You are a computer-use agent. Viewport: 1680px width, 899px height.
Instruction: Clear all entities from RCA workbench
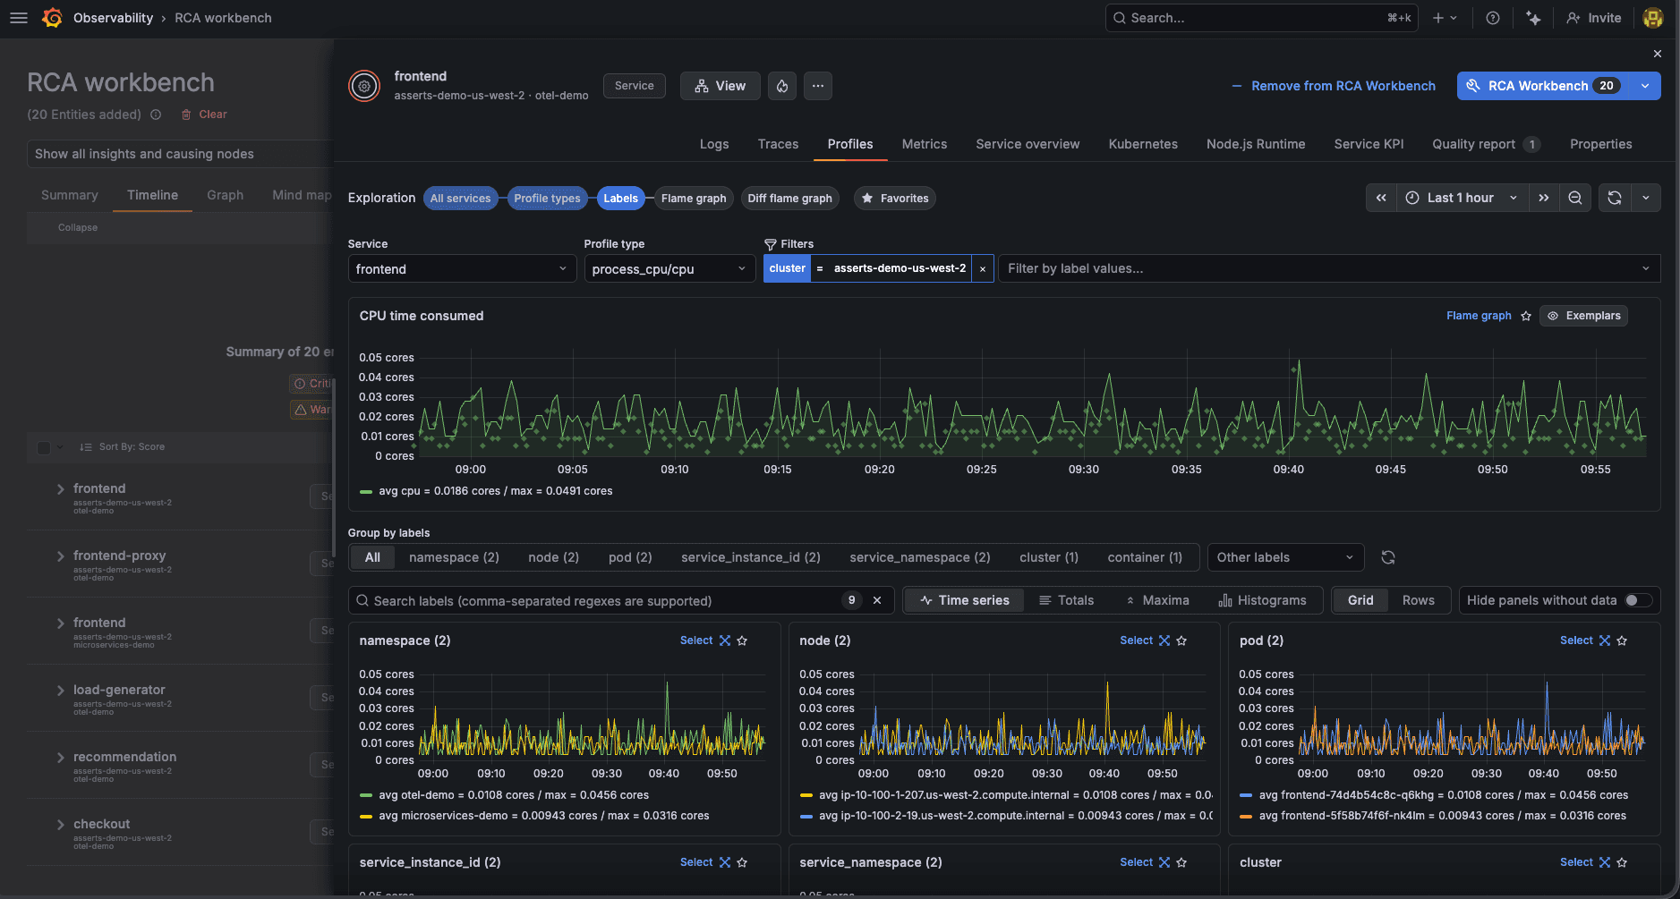204,114
